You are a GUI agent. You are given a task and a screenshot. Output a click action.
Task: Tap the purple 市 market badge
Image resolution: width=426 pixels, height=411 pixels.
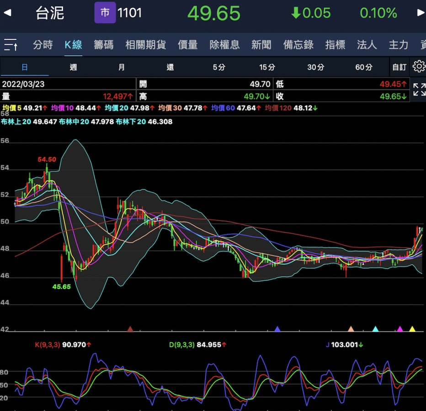coord(105,13)
